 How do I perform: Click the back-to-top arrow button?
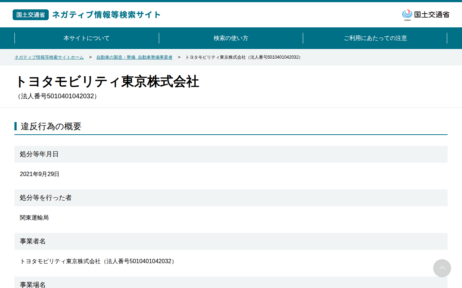(442, 268)
